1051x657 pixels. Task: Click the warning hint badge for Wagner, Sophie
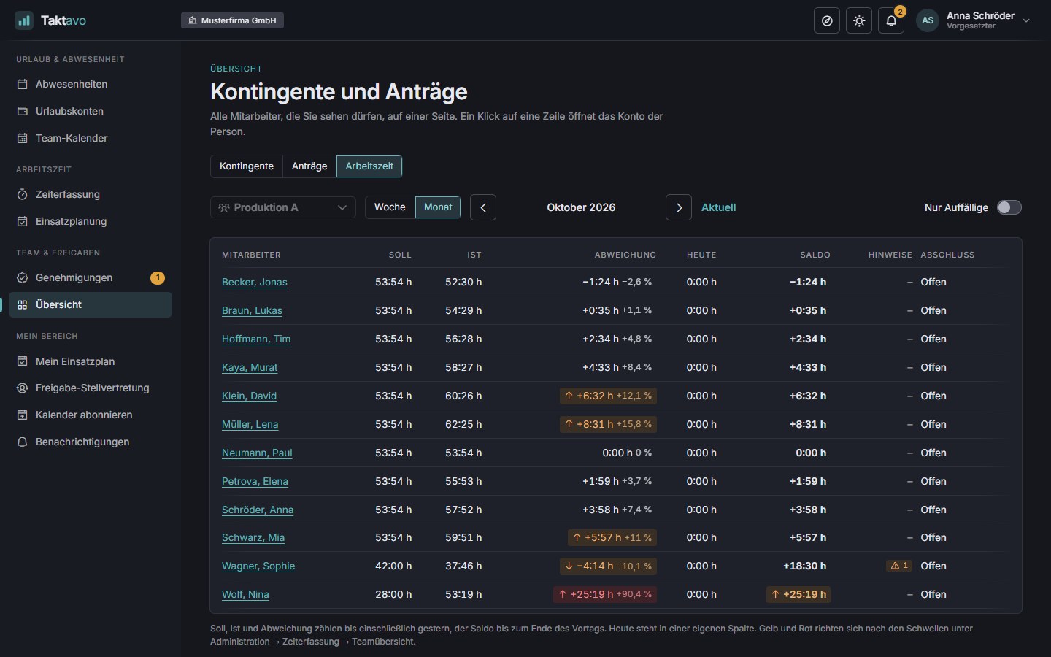click(x=899, y=566)
